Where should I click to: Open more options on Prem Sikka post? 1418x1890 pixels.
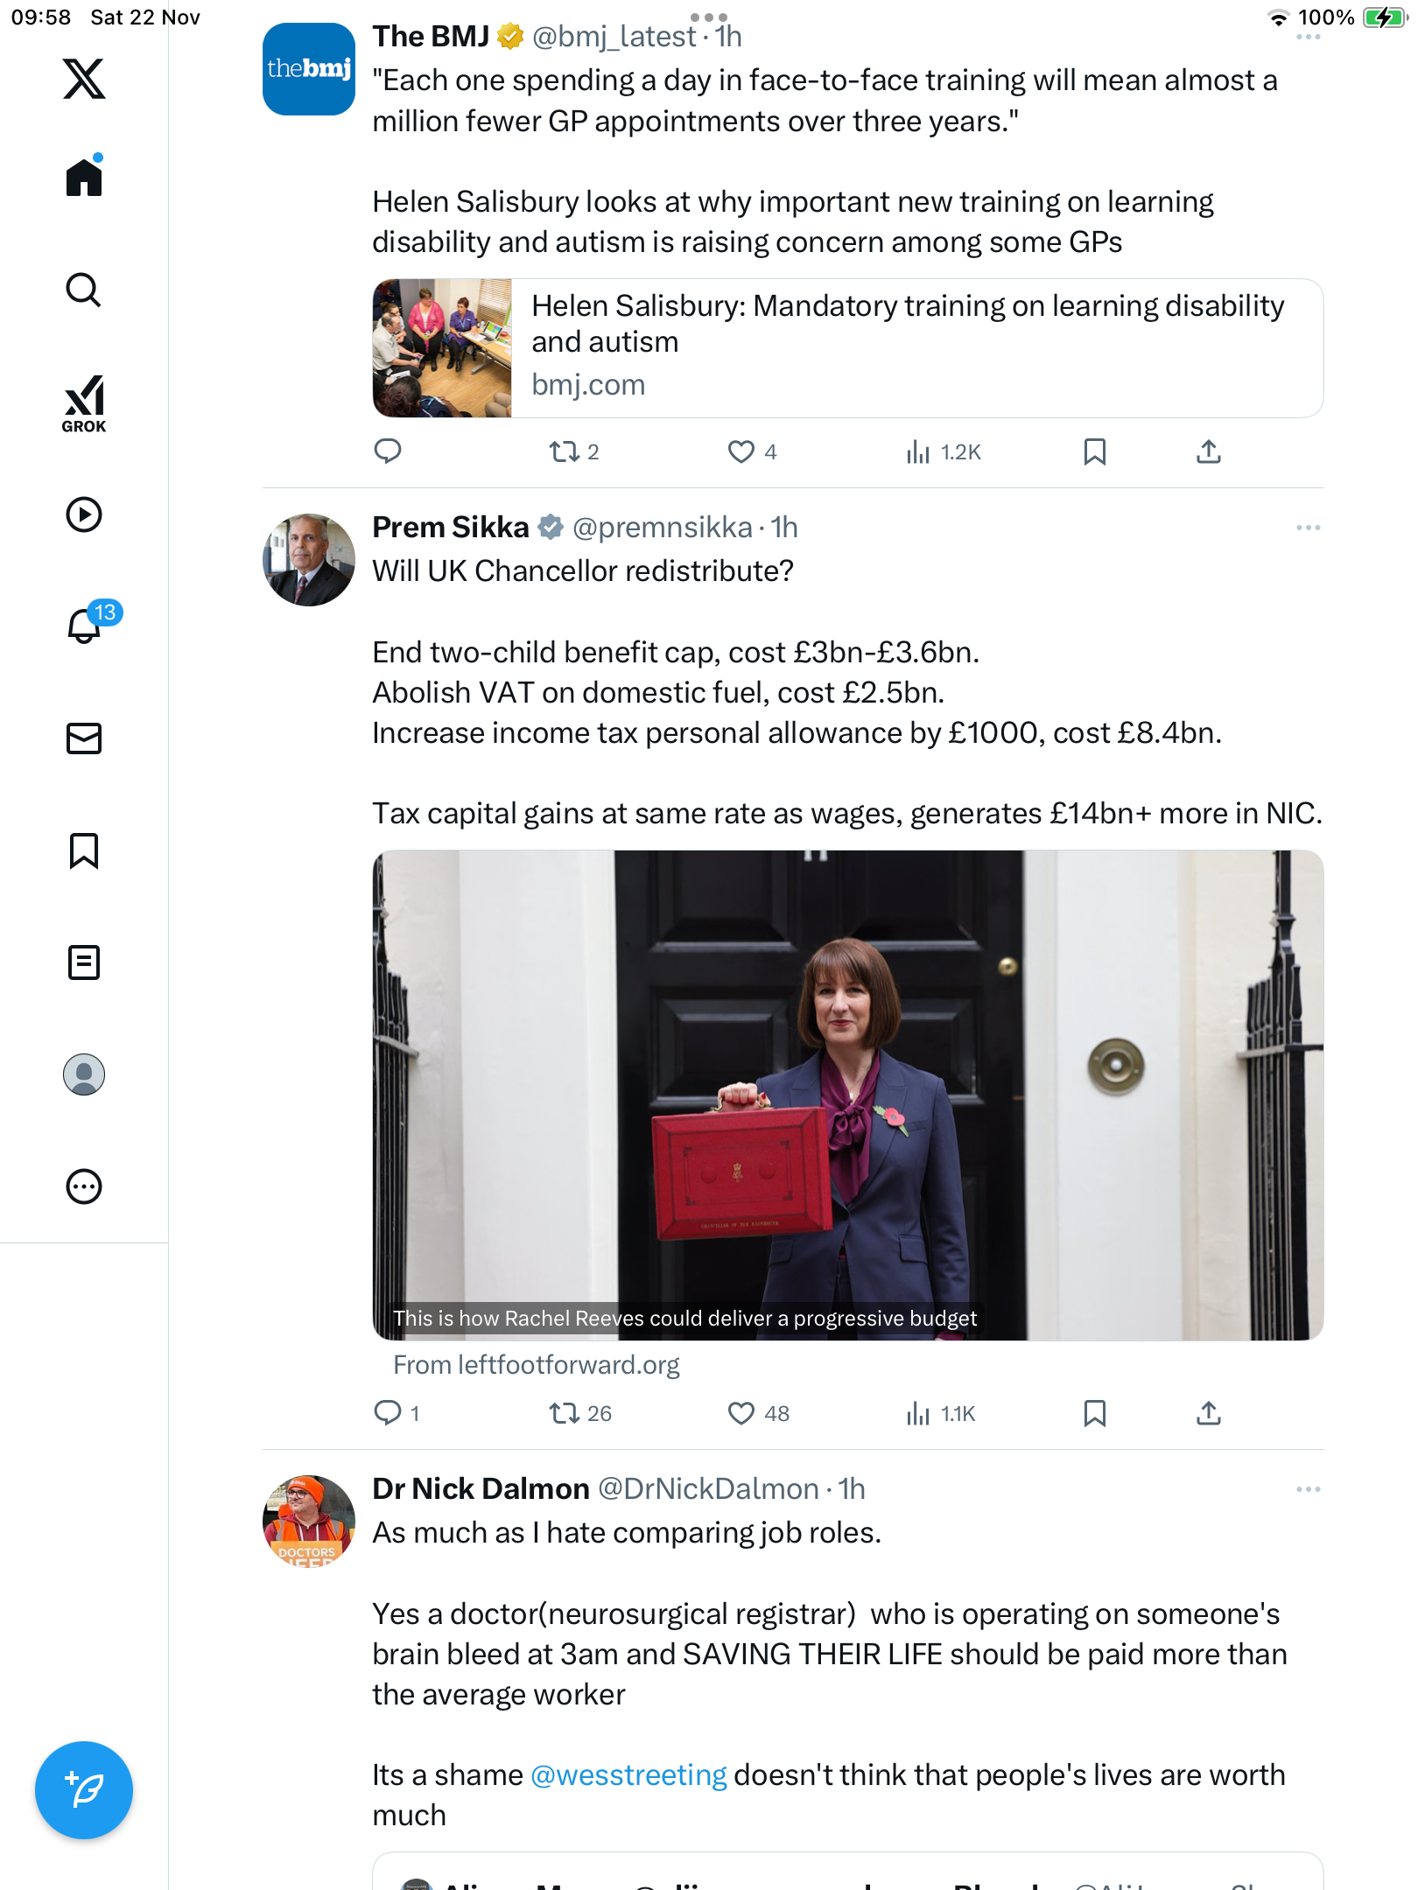1308,528
